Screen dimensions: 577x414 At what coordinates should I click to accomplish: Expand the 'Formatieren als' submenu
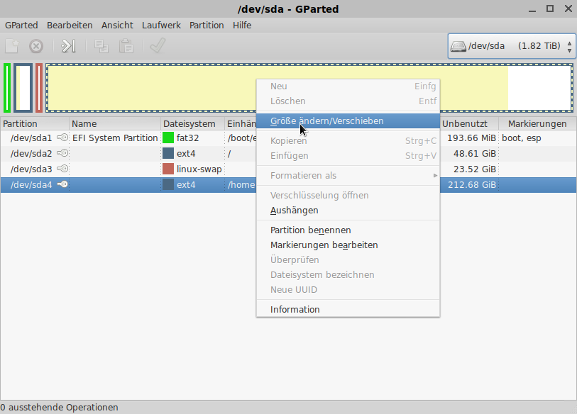click(348, 176)
